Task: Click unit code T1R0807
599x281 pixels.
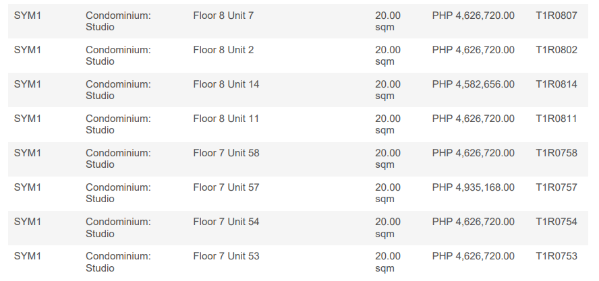Action: tap(556, 15)
